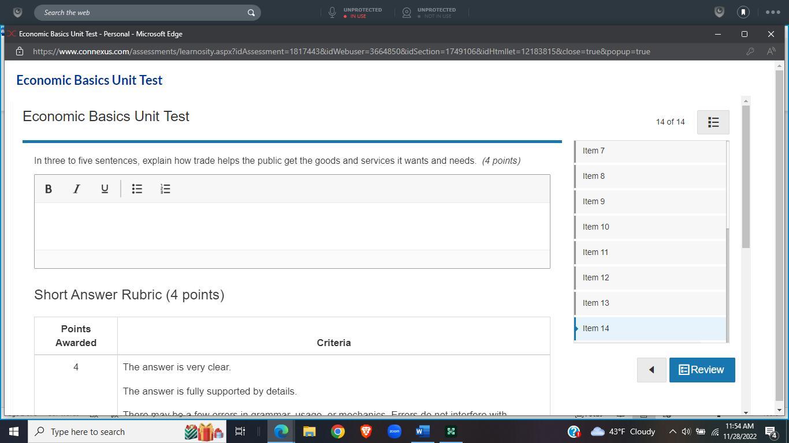Click the Economic Basics Unit Test blue header
Viewport: 789px width, 443px height.
pyautogui.click(x=90, y=80)
